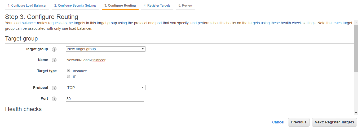Screen dimensions: 362x130
Task: Open the Register Targets step tab
Action: (157, 6)
